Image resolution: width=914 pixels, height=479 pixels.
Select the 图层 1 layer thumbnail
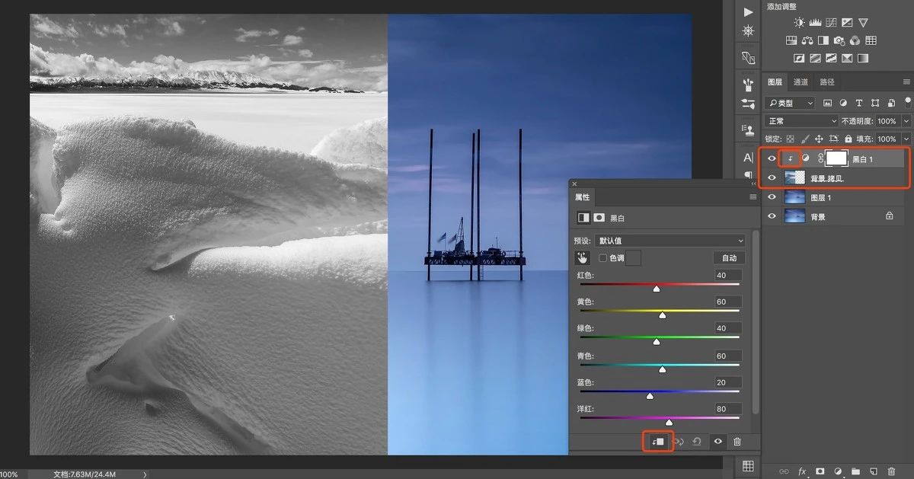pos(794,197)
